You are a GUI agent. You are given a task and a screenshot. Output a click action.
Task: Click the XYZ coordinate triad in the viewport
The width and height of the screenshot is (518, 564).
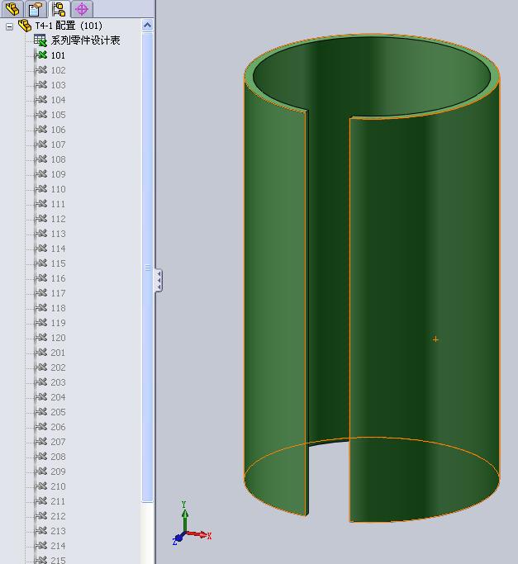(192, 524)
